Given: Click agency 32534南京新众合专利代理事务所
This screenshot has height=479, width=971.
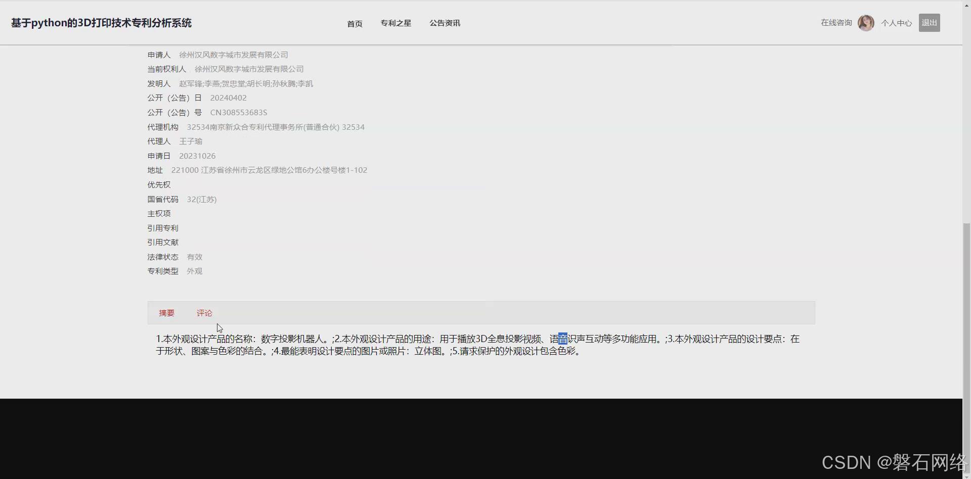Looking at the screenshot, I should 276,127.
